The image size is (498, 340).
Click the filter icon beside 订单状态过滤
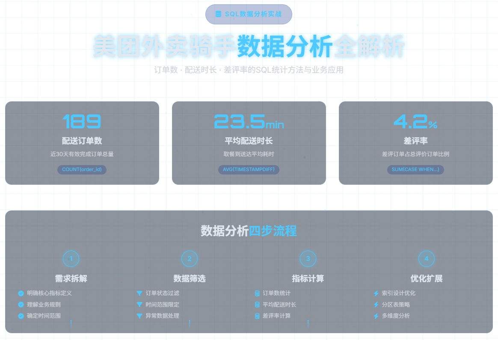pos(139,293)
